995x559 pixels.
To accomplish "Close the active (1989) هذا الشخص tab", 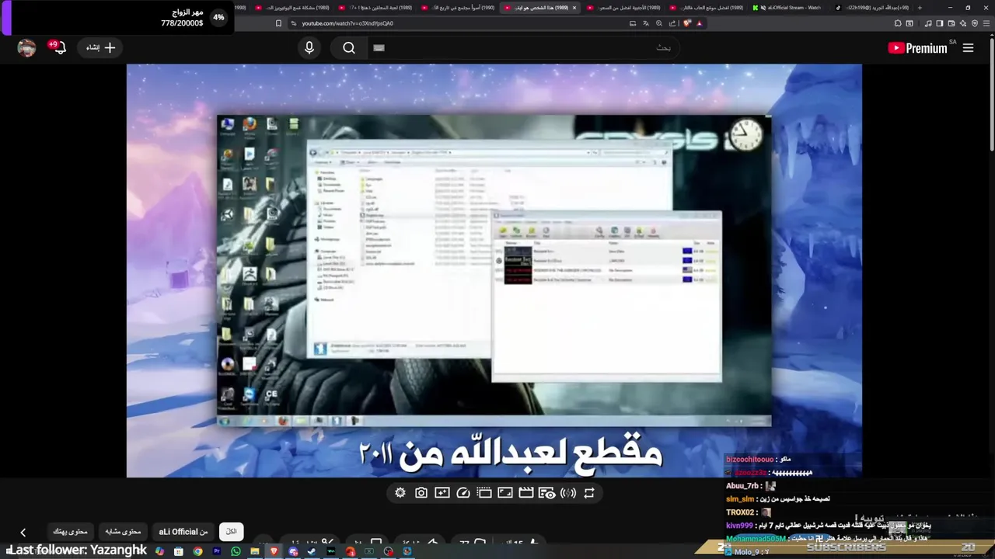I will [x=574, y=8].
